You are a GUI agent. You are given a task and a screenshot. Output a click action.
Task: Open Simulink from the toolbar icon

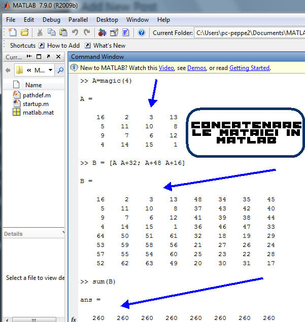pos(102,32)
